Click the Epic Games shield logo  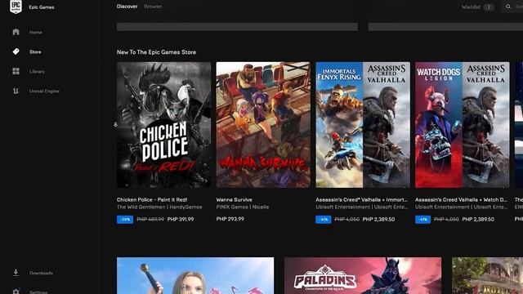click(x=16, y=7)
